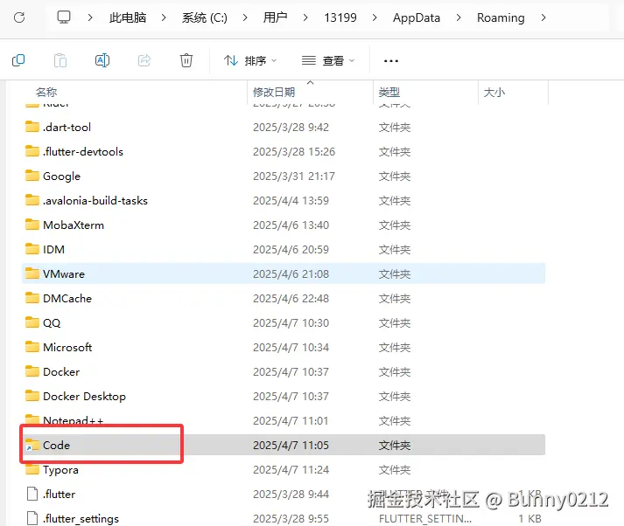Click the Code folder name

point(57,445)
